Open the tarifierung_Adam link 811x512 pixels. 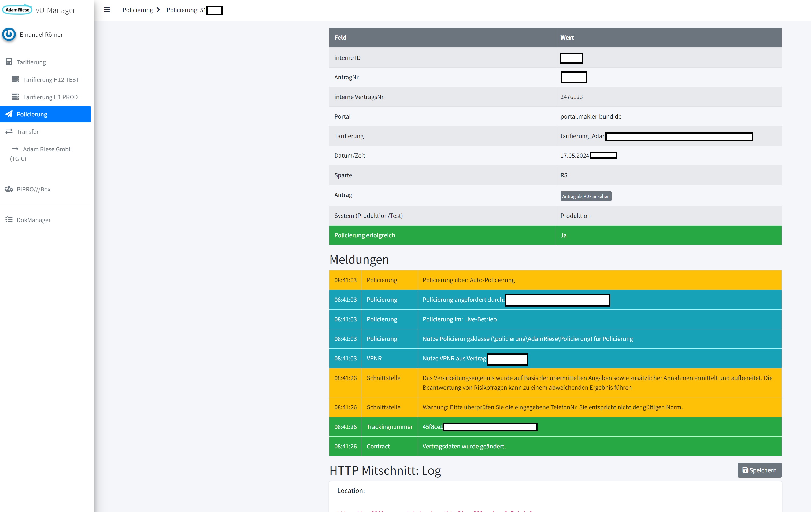582,136
